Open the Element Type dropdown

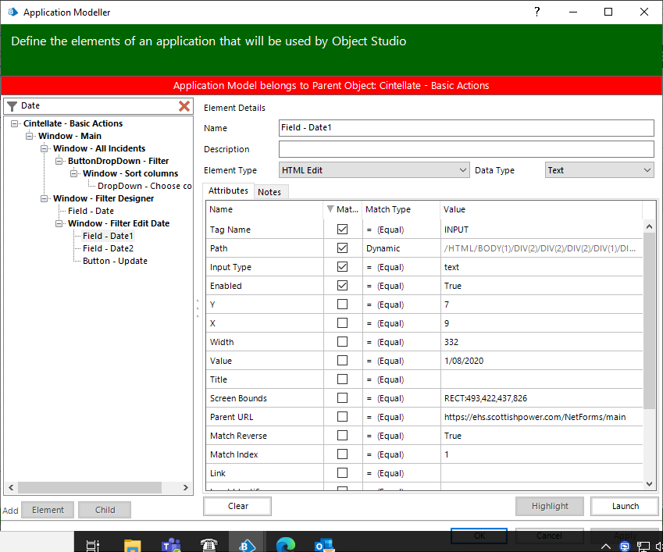coord(373,170)
